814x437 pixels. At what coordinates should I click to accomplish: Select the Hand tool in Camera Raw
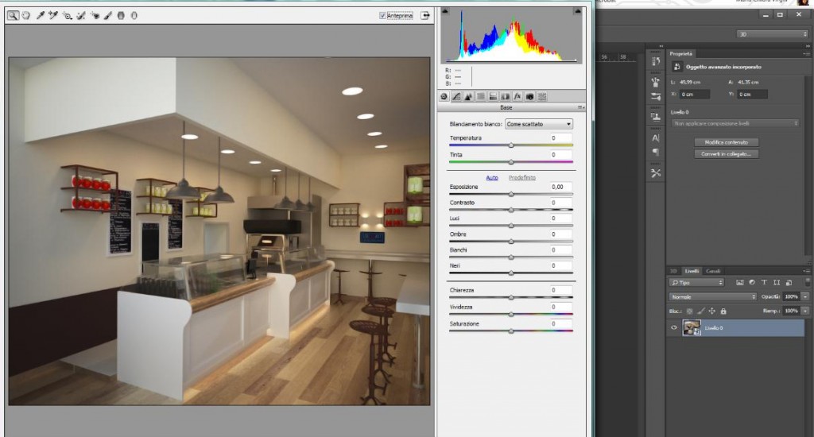tap(26, 16)
